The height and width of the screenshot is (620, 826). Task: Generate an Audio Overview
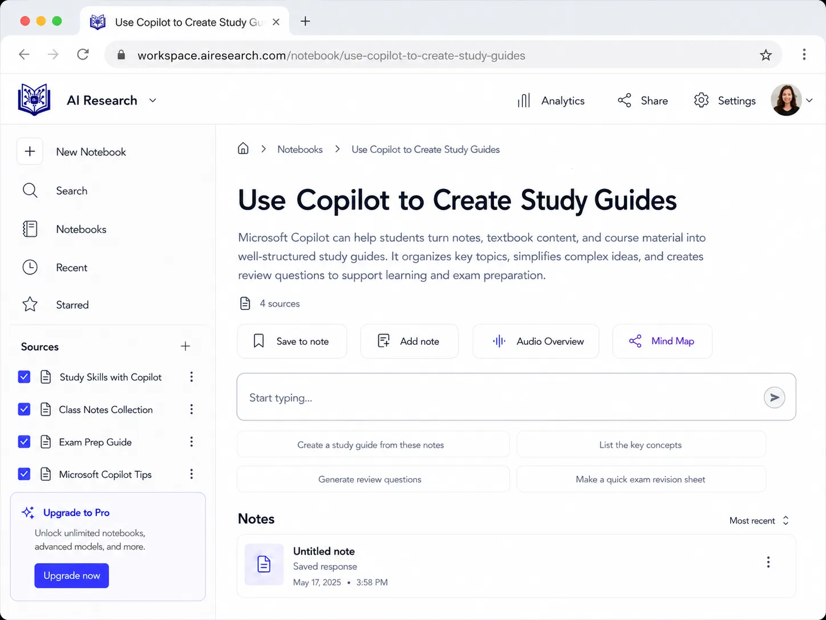(536, 341)
